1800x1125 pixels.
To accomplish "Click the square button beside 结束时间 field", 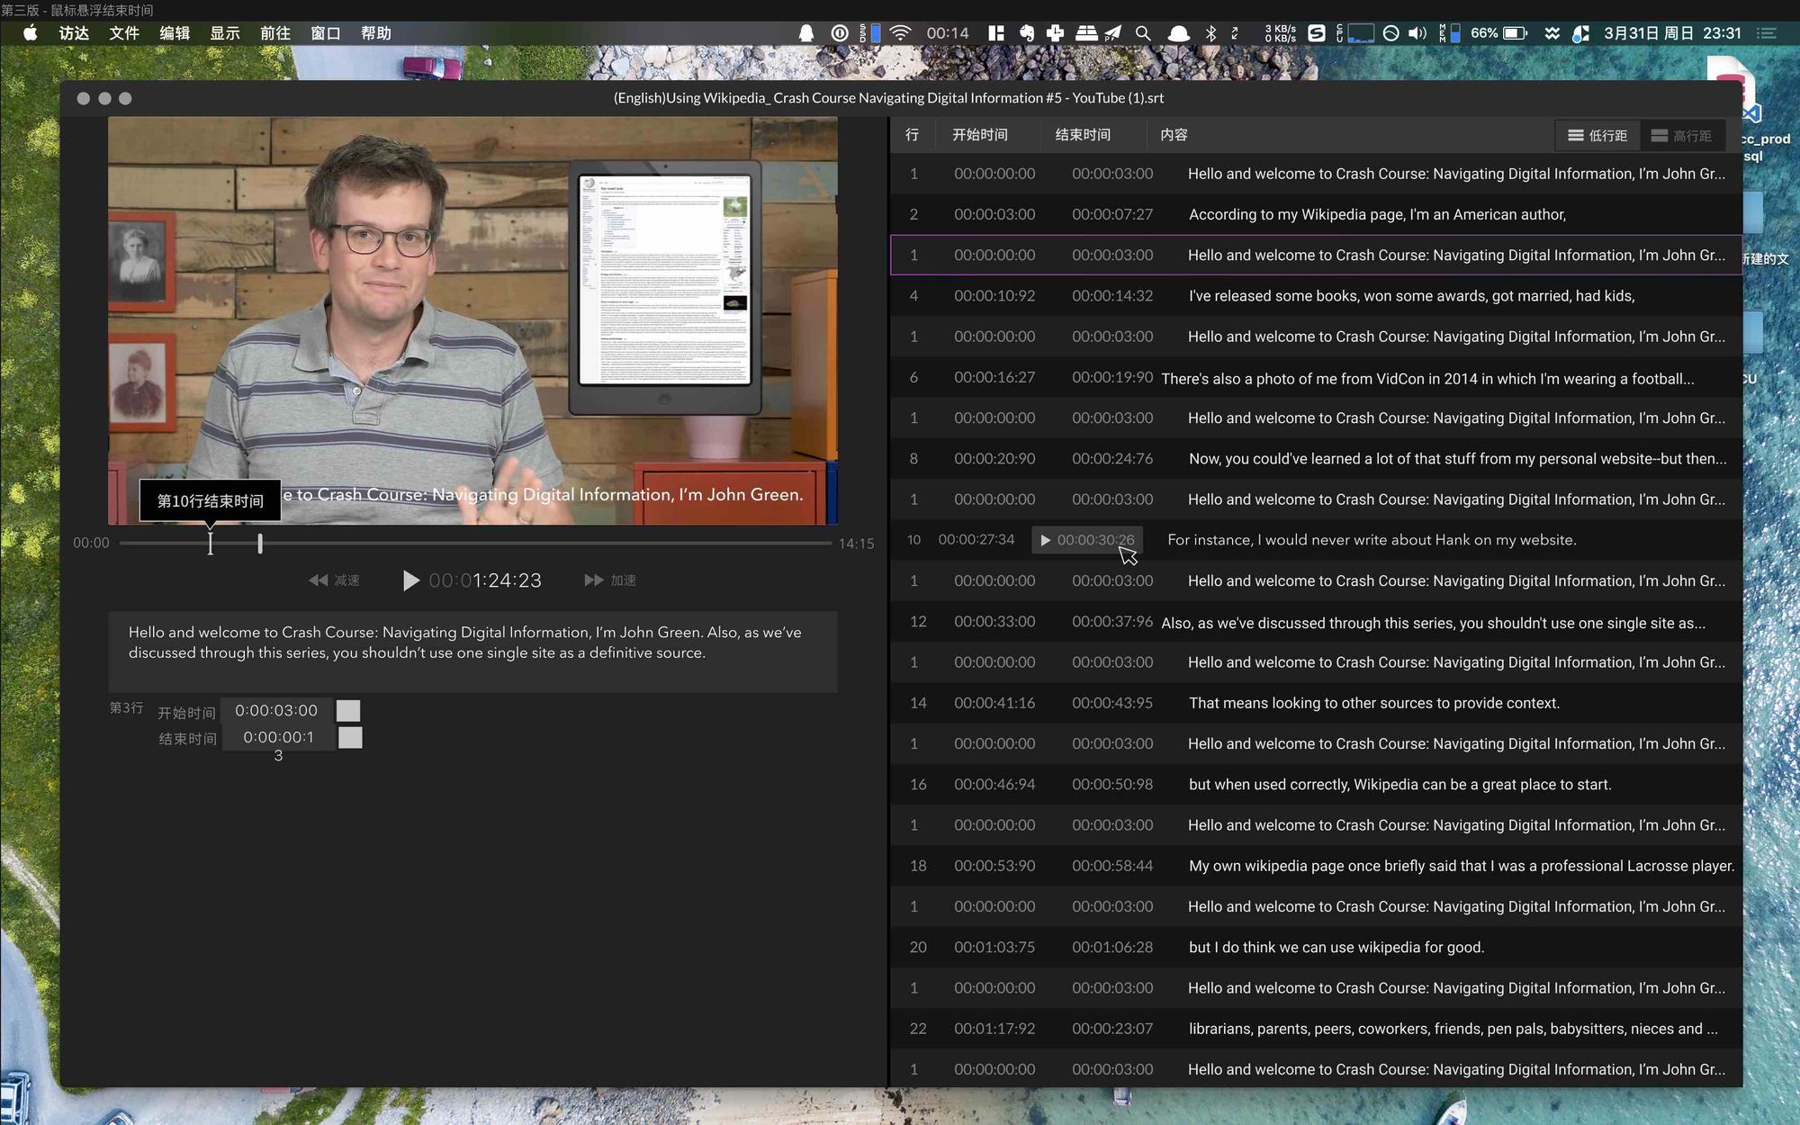I will (350, 738).
